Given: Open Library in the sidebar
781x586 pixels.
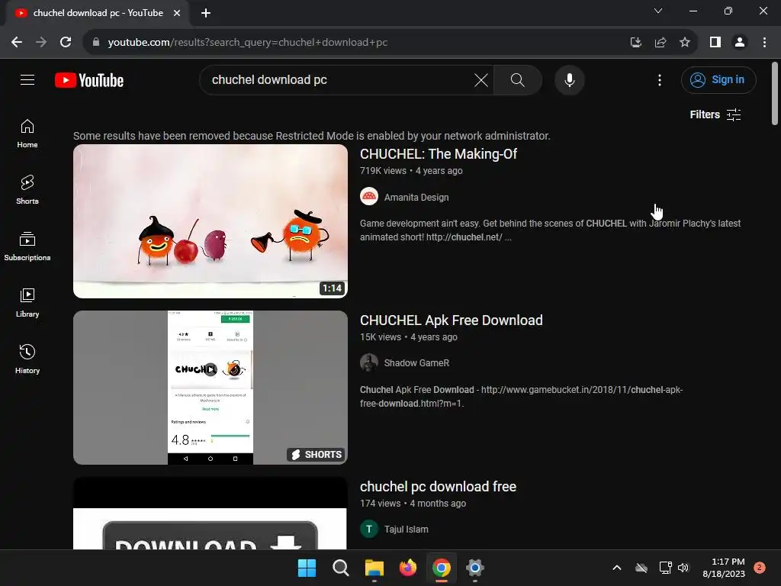Looking at the screenshot, I should click(27, 302).
